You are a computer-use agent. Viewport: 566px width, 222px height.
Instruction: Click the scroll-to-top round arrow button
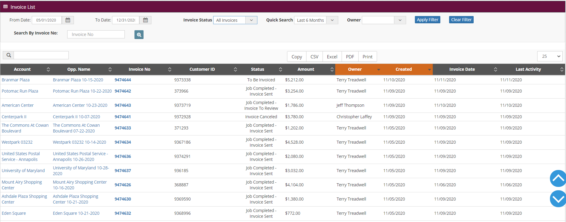click(x=558, y=178)
